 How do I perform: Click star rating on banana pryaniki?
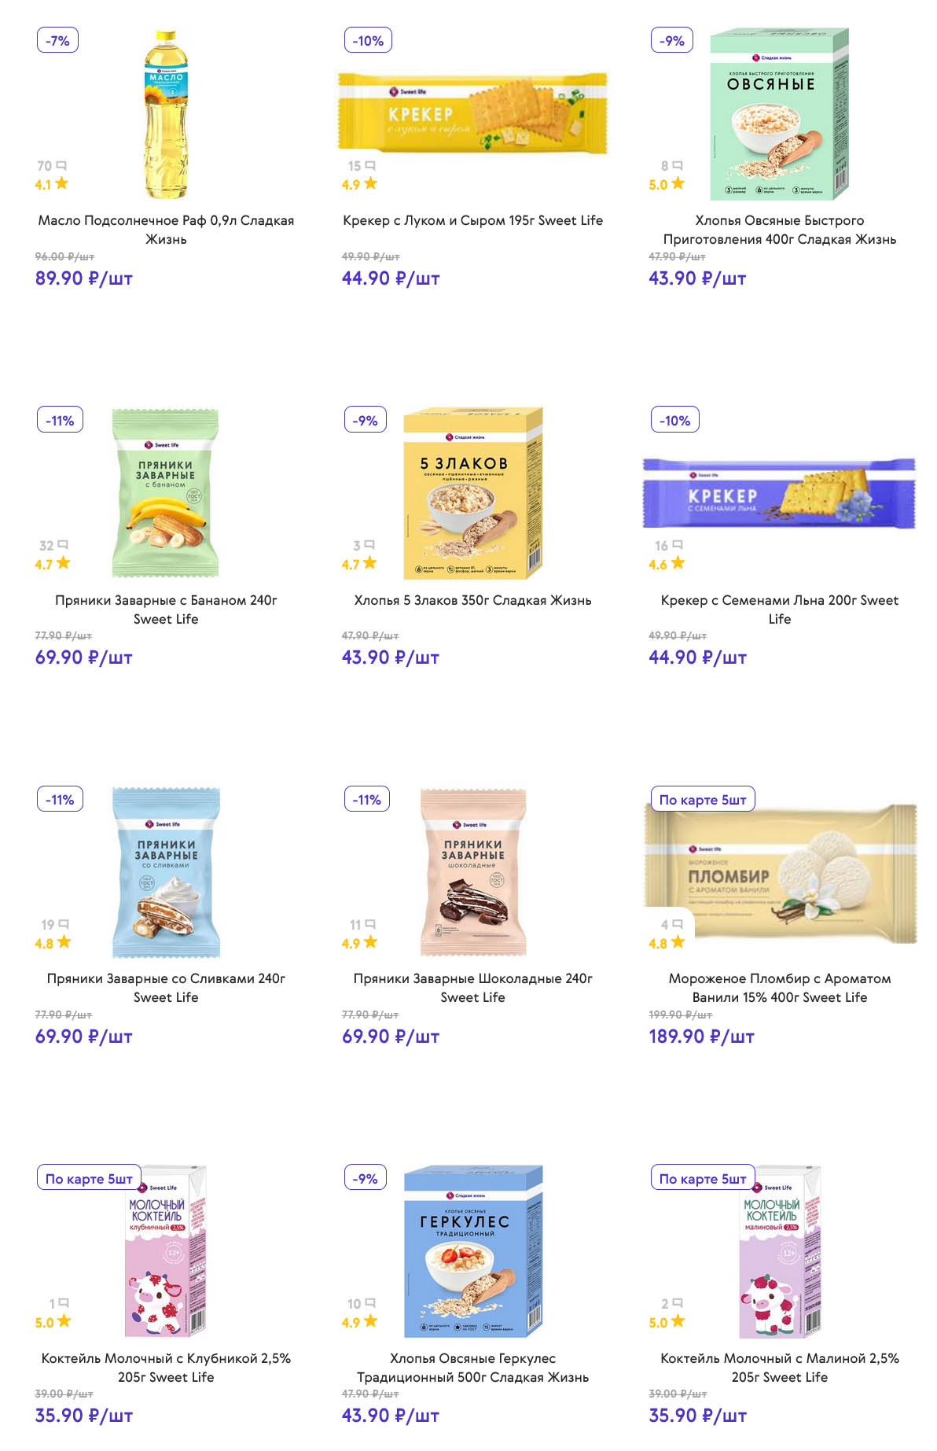coord(64,563)
